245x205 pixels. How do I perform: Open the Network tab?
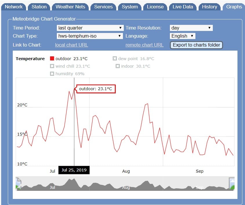coord(14,7)
